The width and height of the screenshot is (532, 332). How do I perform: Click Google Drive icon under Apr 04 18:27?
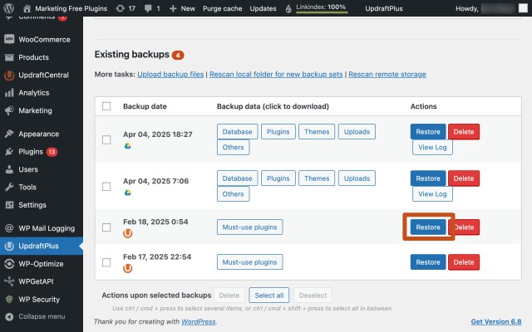pyautogui.click(x=127, y=146)
